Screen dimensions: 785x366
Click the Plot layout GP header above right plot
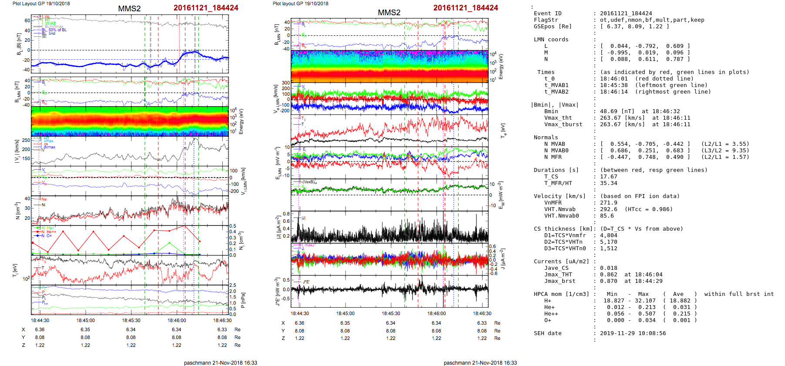coord(300,3)
